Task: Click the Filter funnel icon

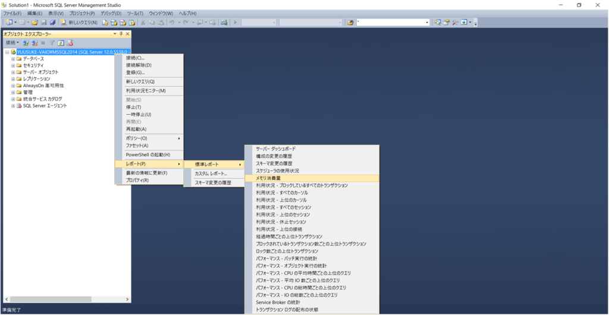Action: pyautogui.click(x=52, y=43)
